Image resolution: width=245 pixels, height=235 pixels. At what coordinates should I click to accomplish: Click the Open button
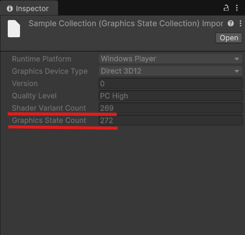point(229,38)
